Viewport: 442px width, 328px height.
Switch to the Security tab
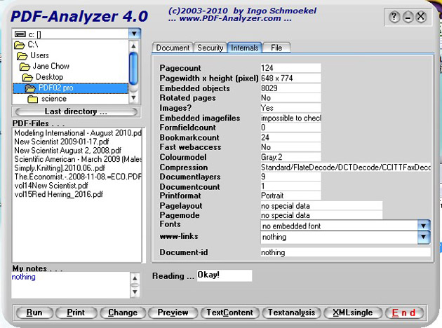tap(210, 48)
